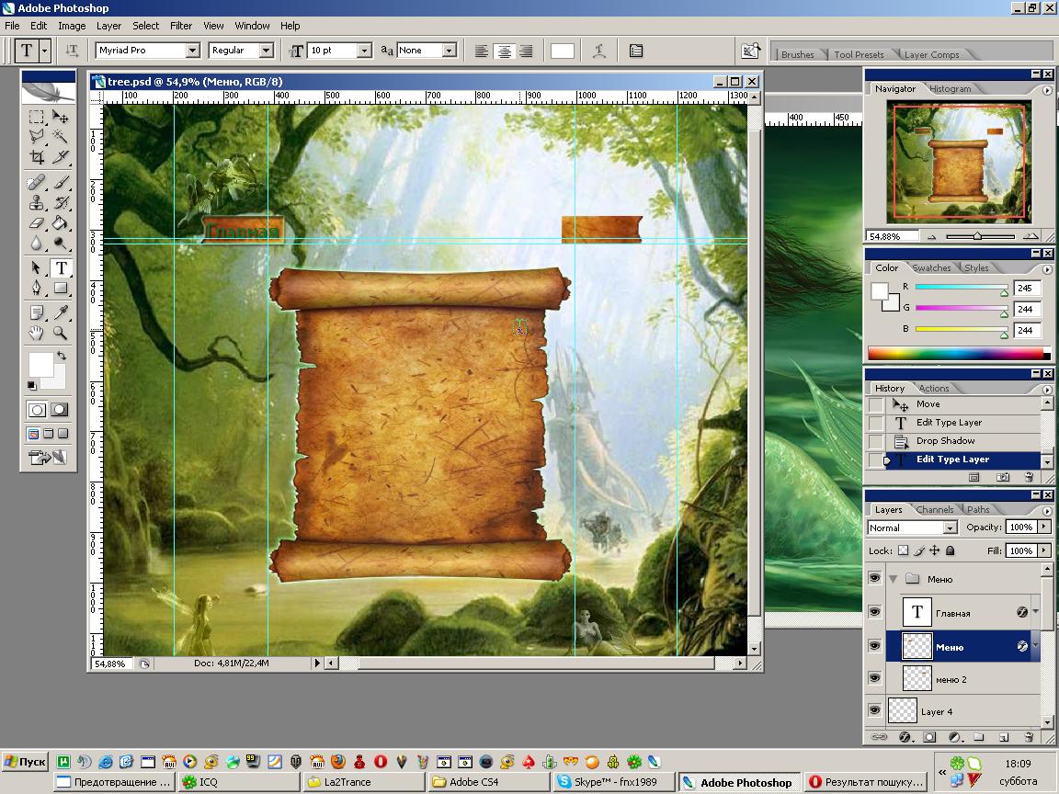Select the Eraser tool
Image resolution: width=1059 pixels, height=794 pixels.
37,223
